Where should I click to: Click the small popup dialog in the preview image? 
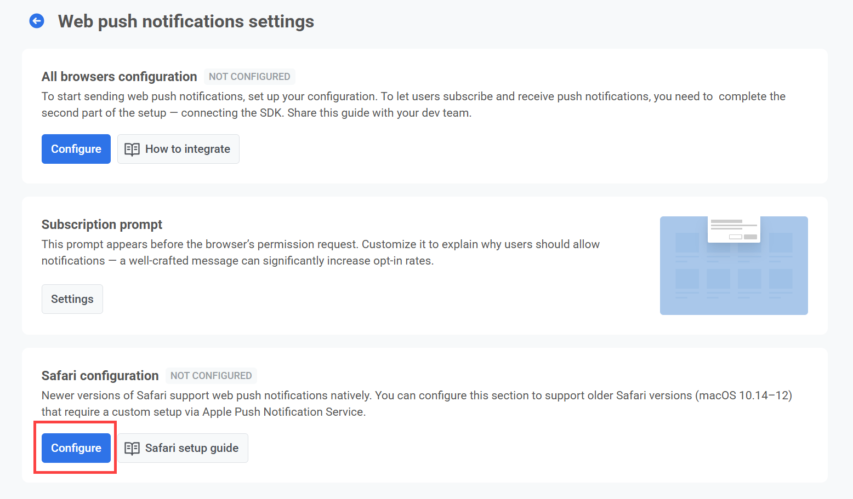(733, 230)
